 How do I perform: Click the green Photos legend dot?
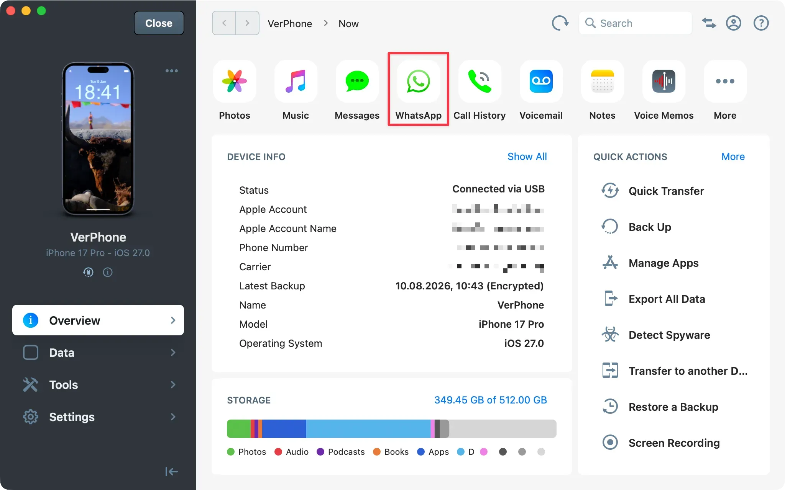tap(231, 452)
